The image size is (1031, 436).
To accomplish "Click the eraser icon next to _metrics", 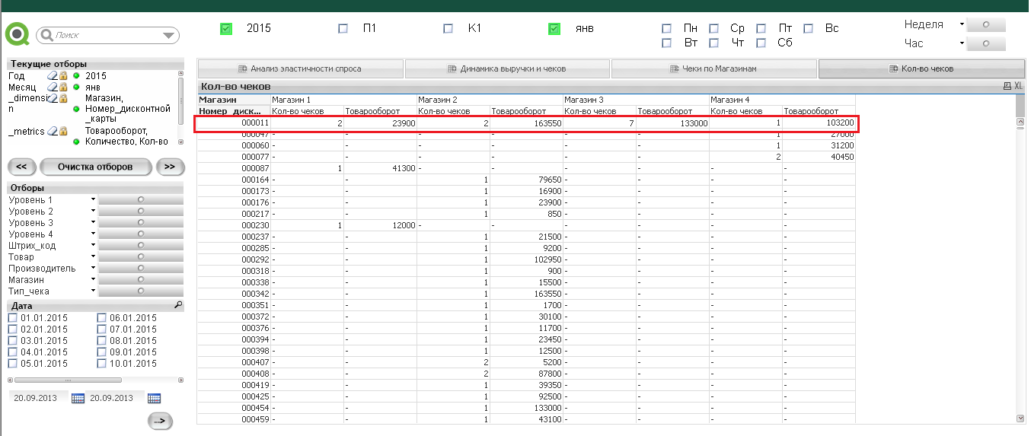I will pos(53,132).
